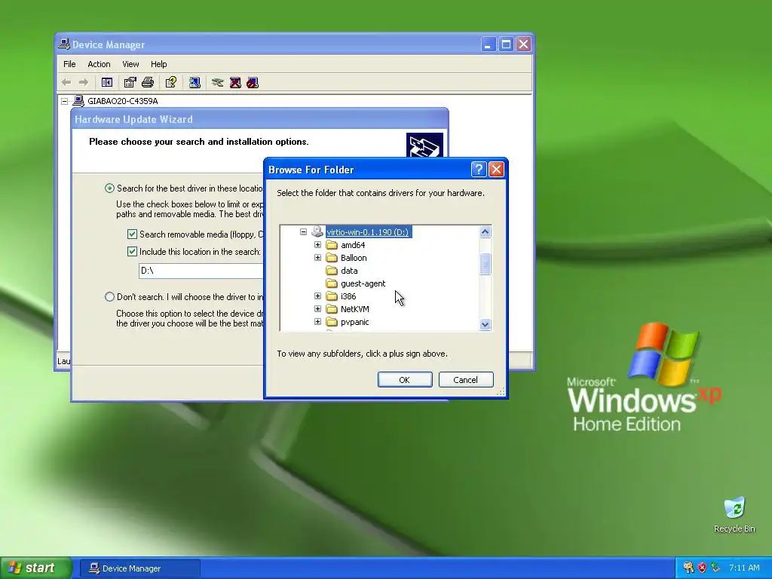Click the folder tree scroll down arrow
The image size is (772, 579).
tap(485, 324)
